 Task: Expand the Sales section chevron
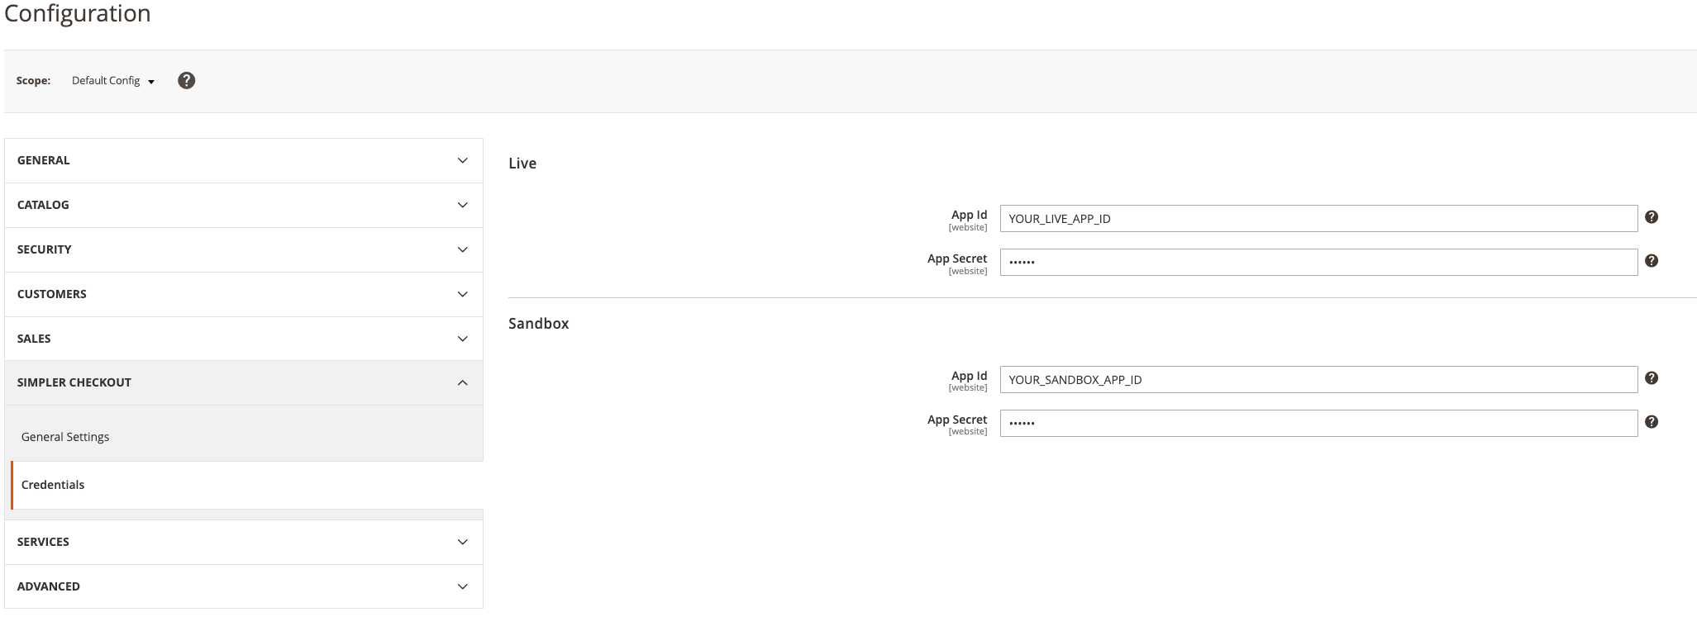point(463,339)
